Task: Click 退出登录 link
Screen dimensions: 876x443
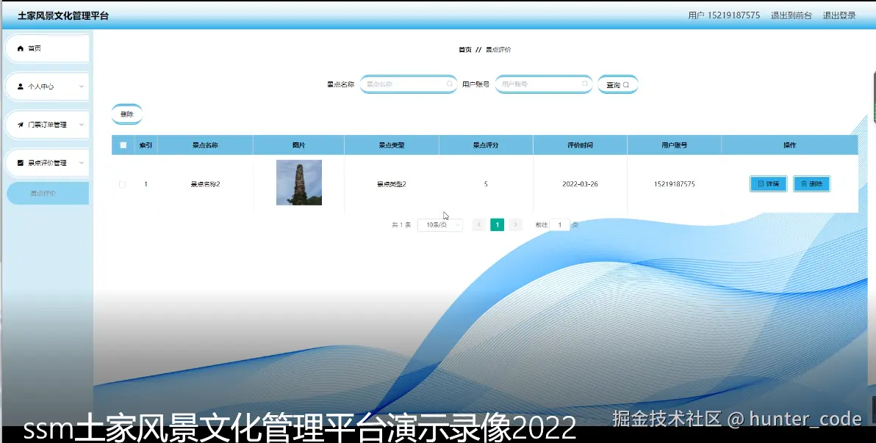Action: click(839, 15)
